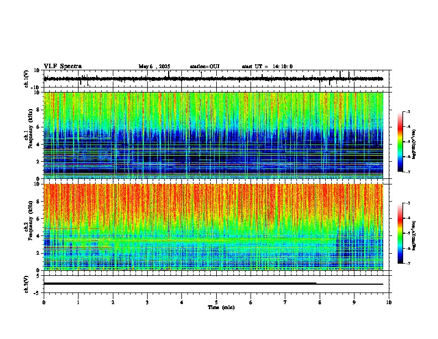Click time axis tick label 9
The image size is (438, 339).
(x=354, y=302)
